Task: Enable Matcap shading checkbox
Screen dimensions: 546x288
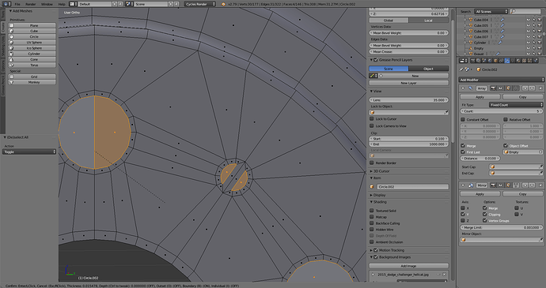Action: point(372,217)
